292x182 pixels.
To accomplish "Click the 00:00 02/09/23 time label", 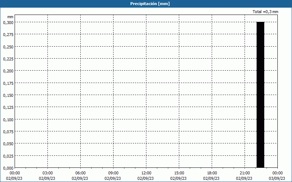I will 15,175.
